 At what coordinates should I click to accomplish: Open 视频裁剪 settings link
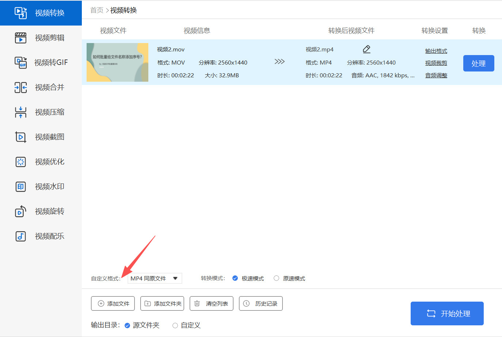pyautogui.click(x=436, y=63)
